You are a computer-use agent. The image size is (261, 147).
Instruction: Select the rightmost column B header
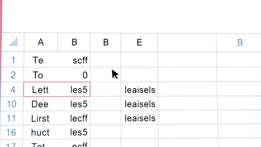tap(240, 42)
